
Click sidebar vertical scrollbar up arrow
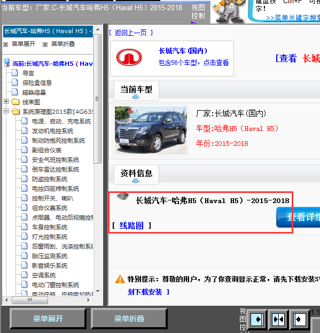coord(98,29)
